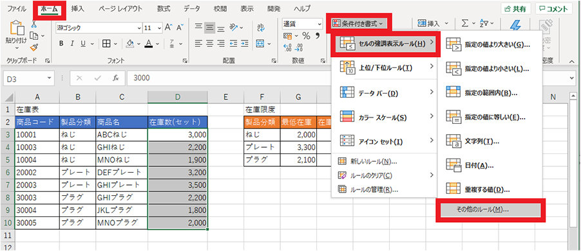Apply comma style
The image size is (581, 251).
pos(317,36)
